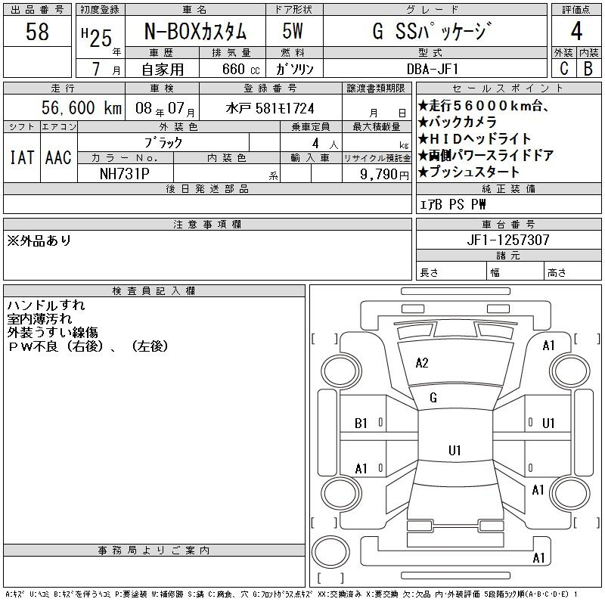Select the door shape value 5W
The height and width of the screenshot is (605, 605).
[293, 31]
